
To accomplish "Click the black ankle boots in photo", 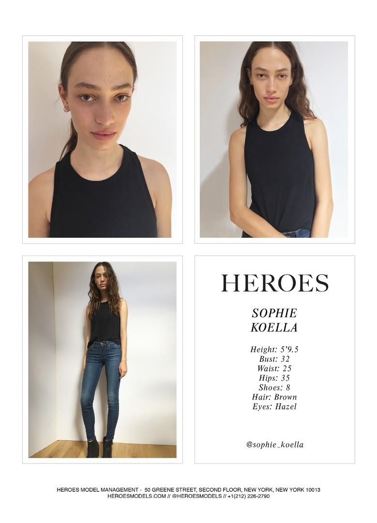I will [99, 447].
